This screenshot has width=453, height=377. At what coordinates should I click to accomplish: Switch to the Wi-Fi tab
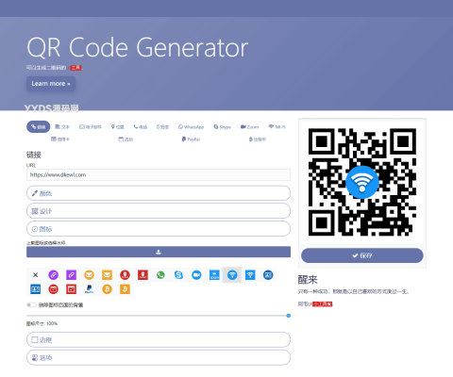click(277, 127)
